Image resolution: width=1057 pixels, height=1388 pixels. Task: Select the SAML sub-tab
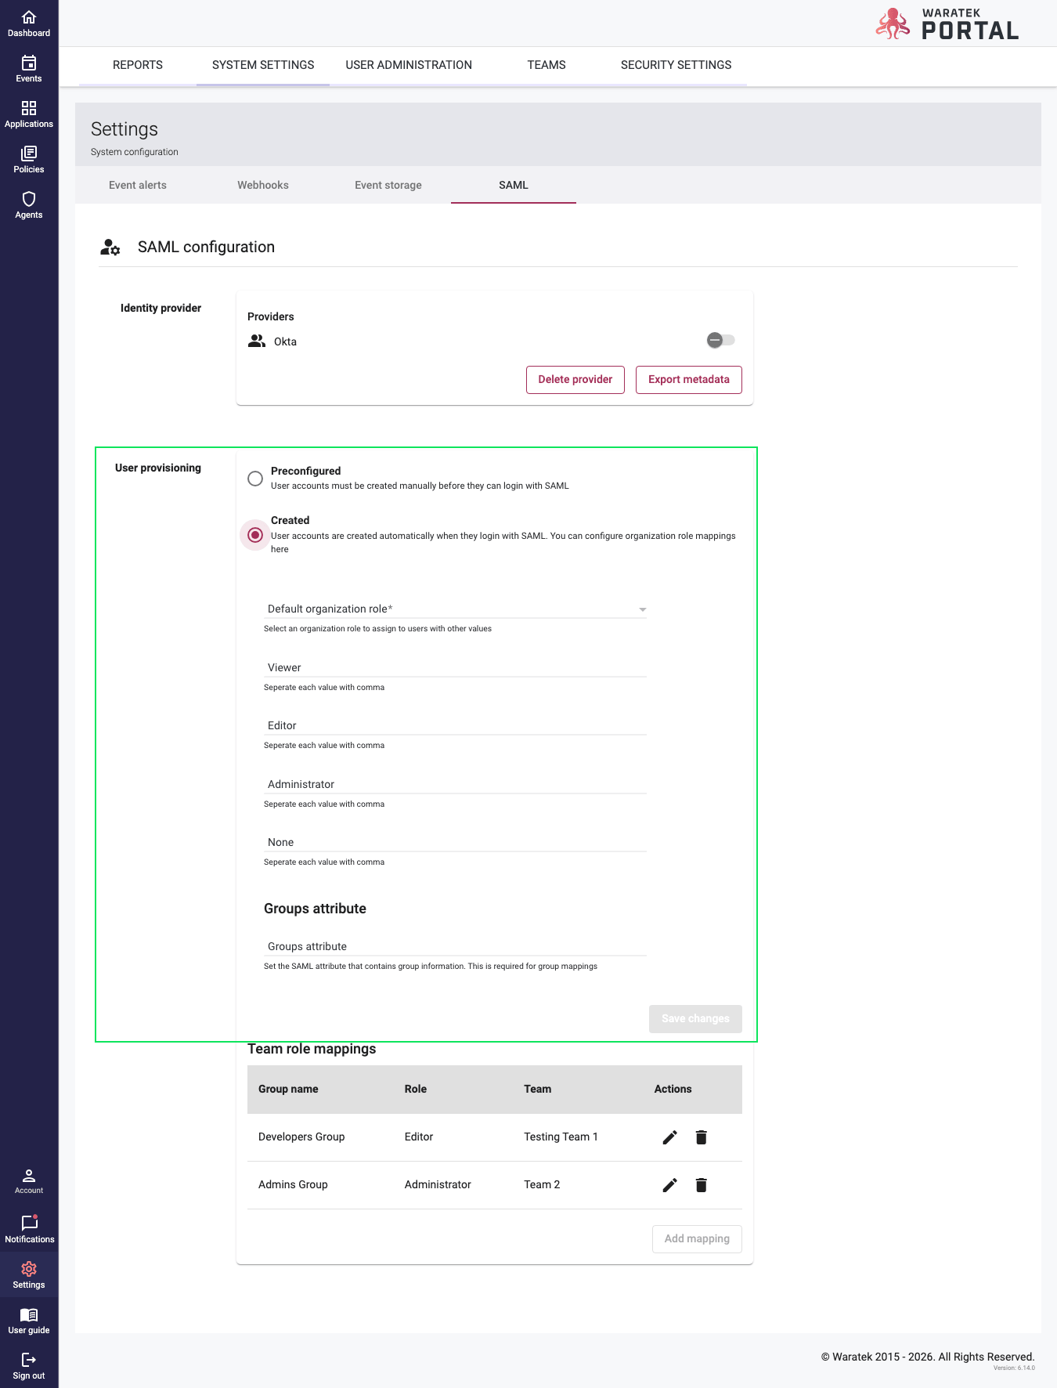pyautogui.click(x=514, y=185)
